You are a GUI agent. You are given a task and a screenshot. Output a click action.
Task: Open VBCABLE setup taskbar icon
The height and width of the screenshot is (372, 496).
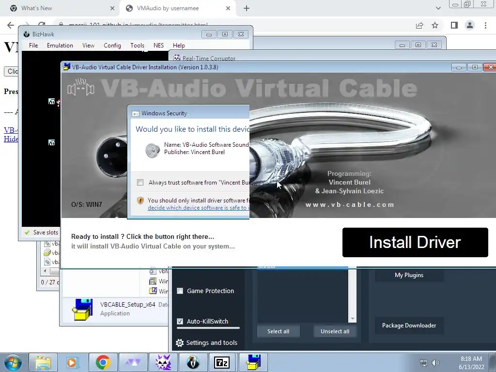click(253, 362)
